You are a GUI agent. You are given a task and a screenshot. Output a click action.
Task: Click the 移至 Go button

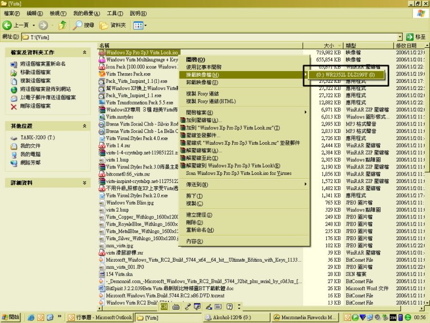415,37
